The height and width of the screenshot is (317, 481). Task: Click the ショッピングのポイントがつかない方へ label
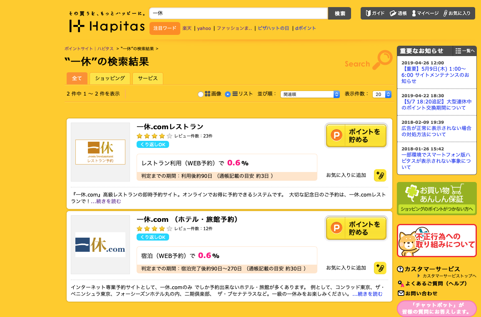coord(436,209)
